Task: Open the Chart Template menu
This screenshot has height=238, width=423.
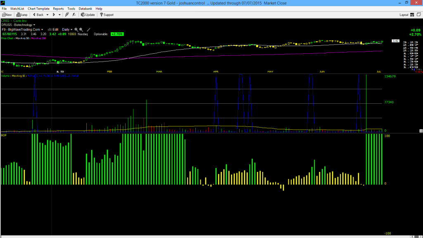Action: (38, 9)
